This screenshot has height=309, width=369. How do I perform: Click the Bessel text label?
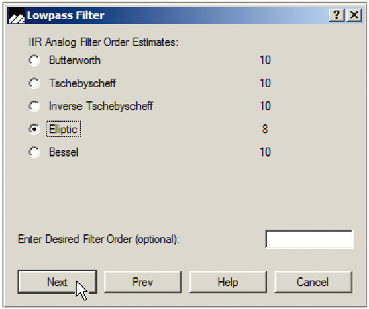(x=64, y=152)
